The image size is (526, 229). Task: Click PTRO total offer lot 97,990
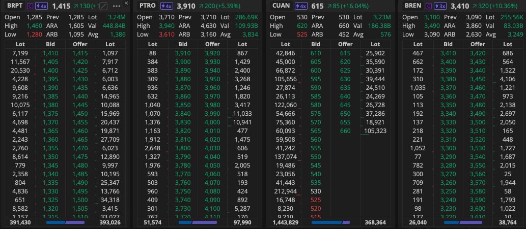(242, 222)
